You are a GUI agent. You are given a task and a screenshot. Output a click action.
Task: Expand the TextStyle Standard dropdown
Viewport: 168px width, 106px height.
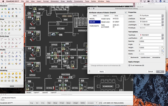coord(151,35)
